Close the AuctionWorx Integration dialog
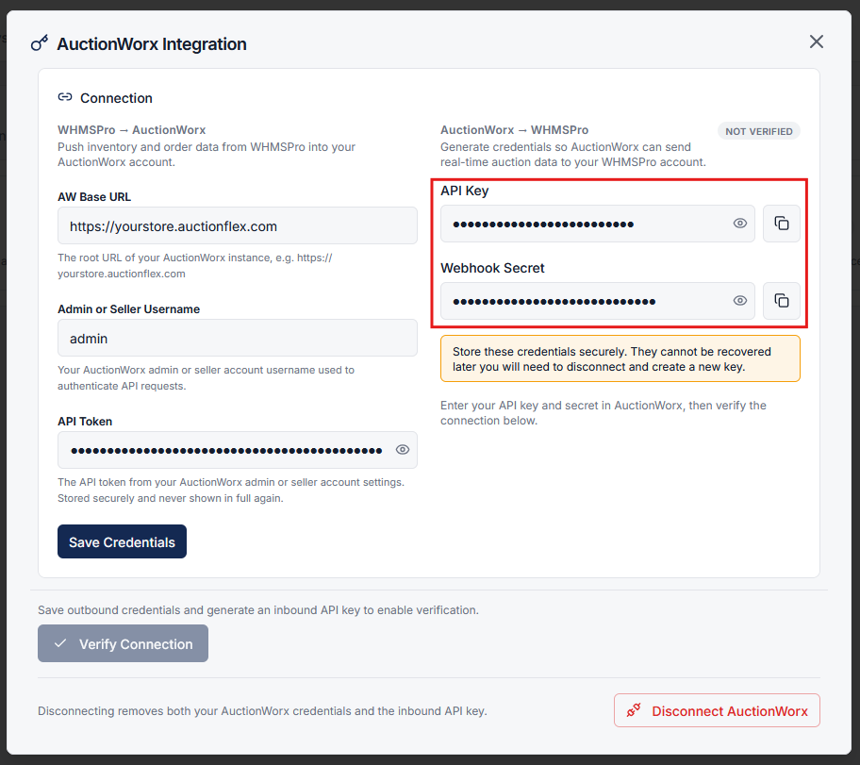 click(816, 42)
